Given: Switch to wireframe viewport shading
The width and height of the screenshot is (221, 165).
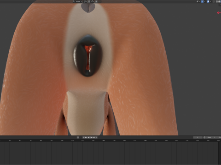Looking at the screenshot, I should click(x=217, y=1).
